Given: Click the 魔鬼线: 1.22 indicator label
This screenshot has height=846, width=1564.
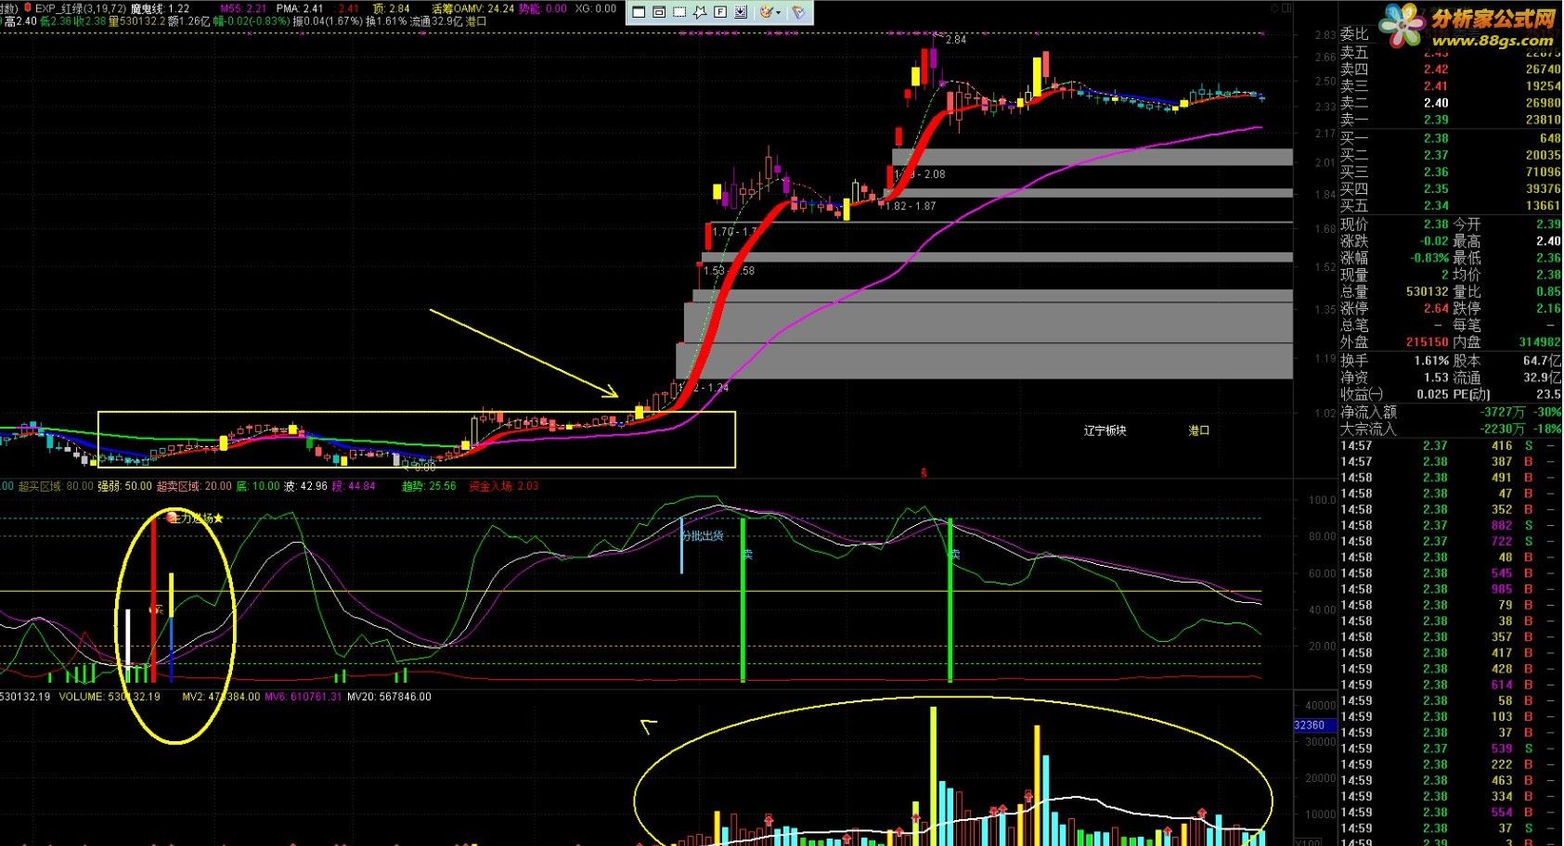Looking at the screenshot, I should (161, 8).
